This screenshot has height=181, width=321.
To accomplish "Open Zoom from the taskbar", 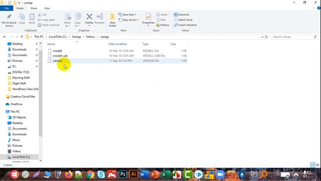I will click(220, 174).
